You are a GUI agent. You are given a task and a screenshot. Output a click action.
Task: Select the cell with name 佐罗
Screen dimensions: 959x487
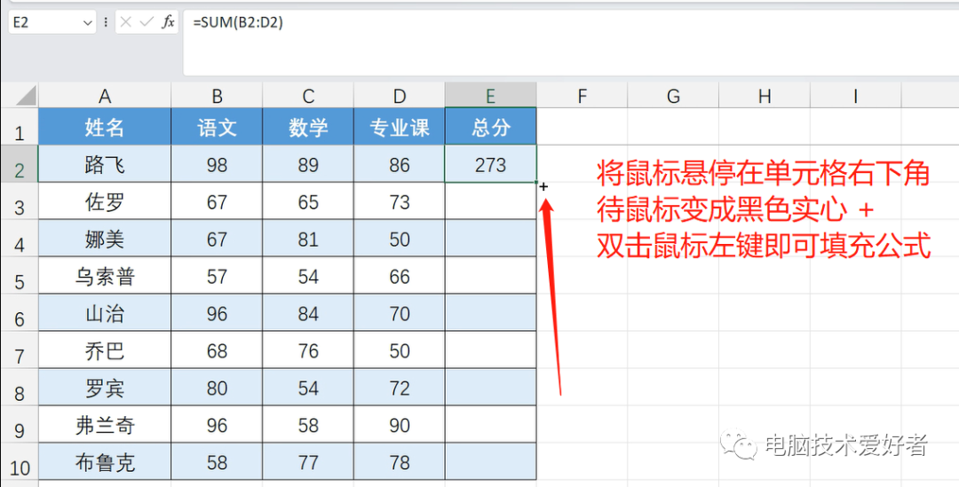105,201
